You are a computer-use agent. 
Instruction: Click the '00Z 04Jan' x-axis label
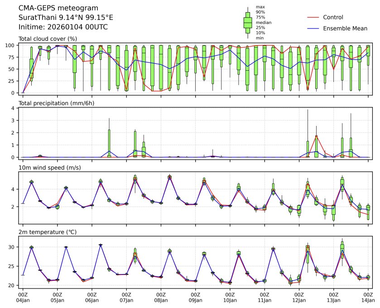pyautogui.click(x=23, y=297)
